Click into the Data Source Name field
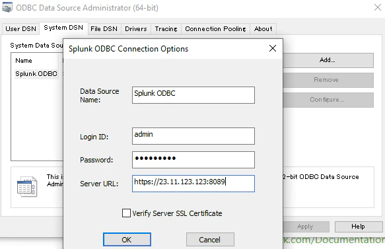The width and height of the screenshot is (385, 249). (x=193, y=95)
